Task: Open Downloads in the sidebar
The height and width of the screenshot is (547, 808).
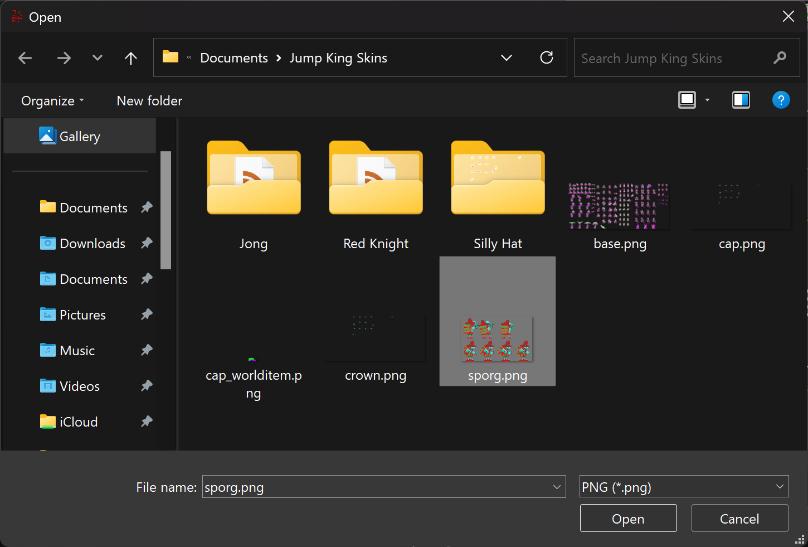Action: [82, 243]
